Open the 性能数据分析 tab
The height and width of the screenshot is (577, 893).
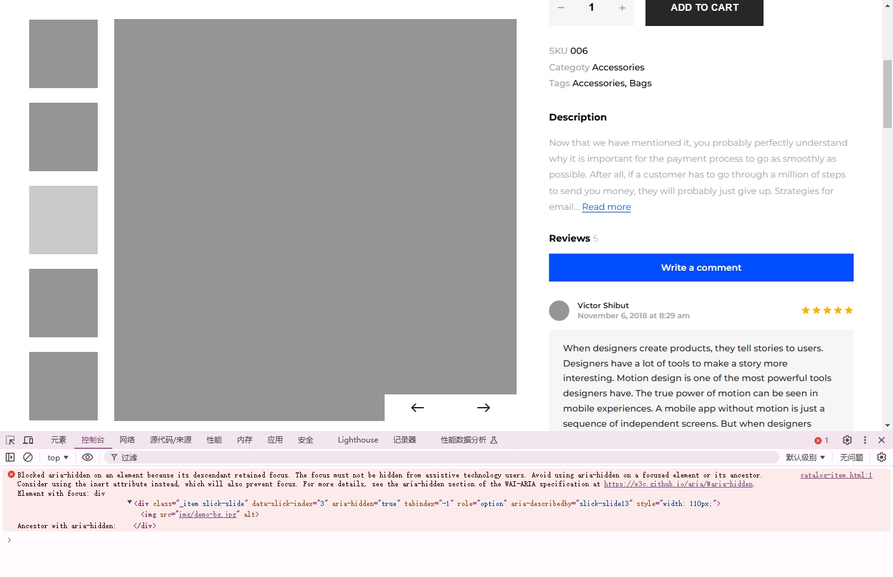tap(469, 440)
